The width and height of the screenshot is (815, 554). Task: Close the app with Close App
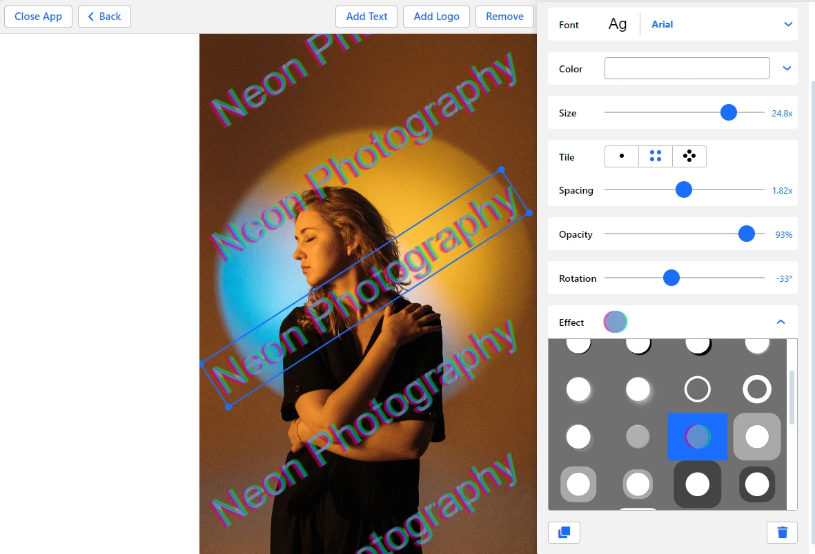(x=38, y=16)
